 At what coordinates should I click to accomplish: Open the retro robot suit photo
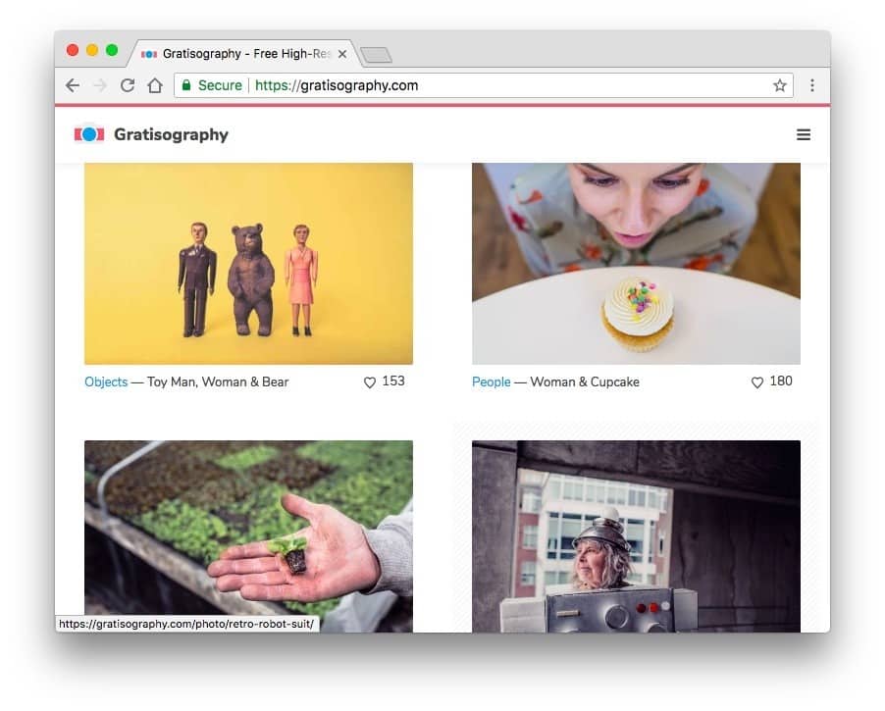[x=636, y=534]
